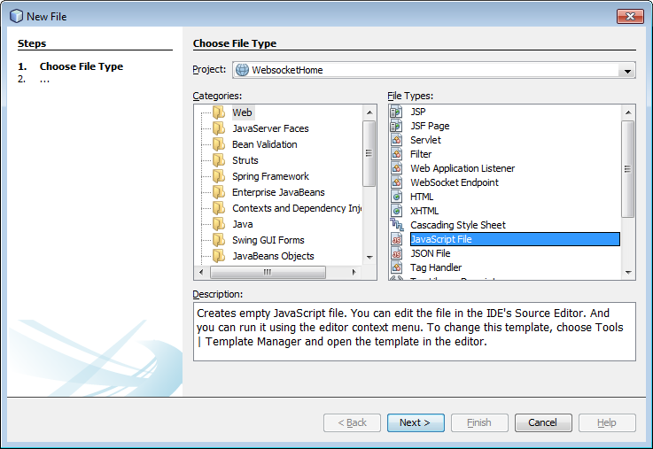653x449 pixels.
Task: Click Categories list scroll down arrow
Action: [369, 258]
